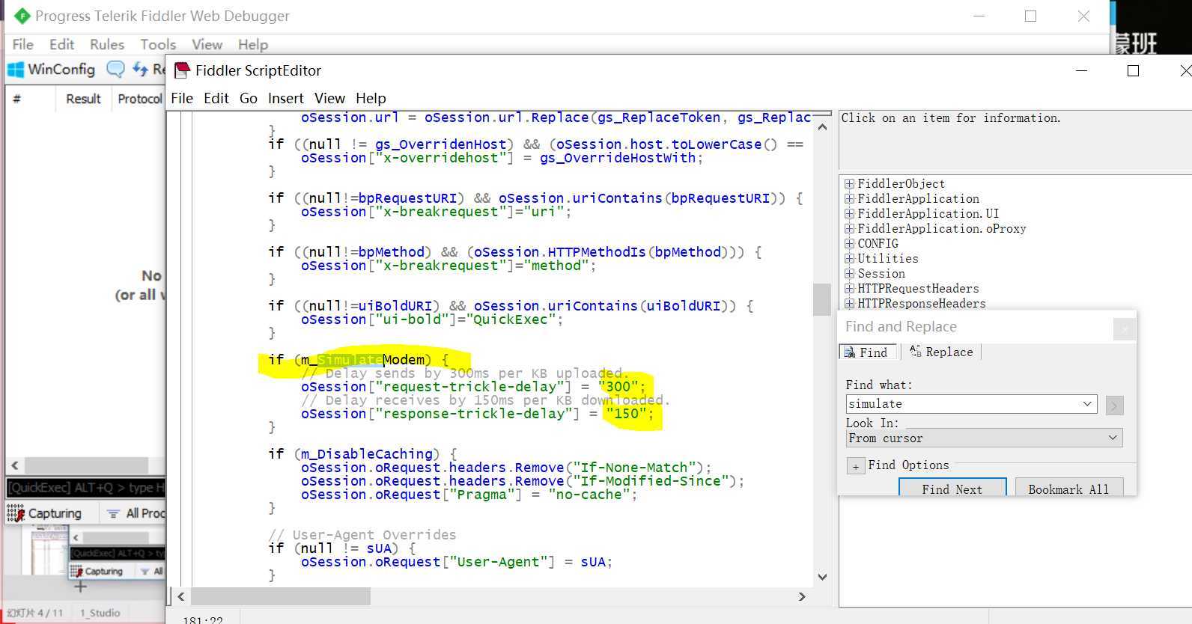The image size is (1192, 624).
Task: Click WinConfig label in Fiddler toolbar
Action: [x=61, y=70]
